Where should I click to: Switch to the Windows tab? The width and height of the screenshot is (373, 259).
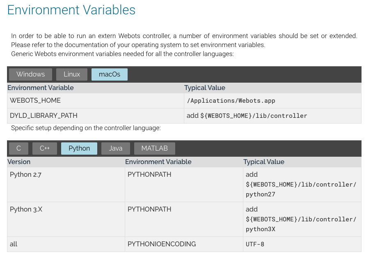tap(30, 74)
